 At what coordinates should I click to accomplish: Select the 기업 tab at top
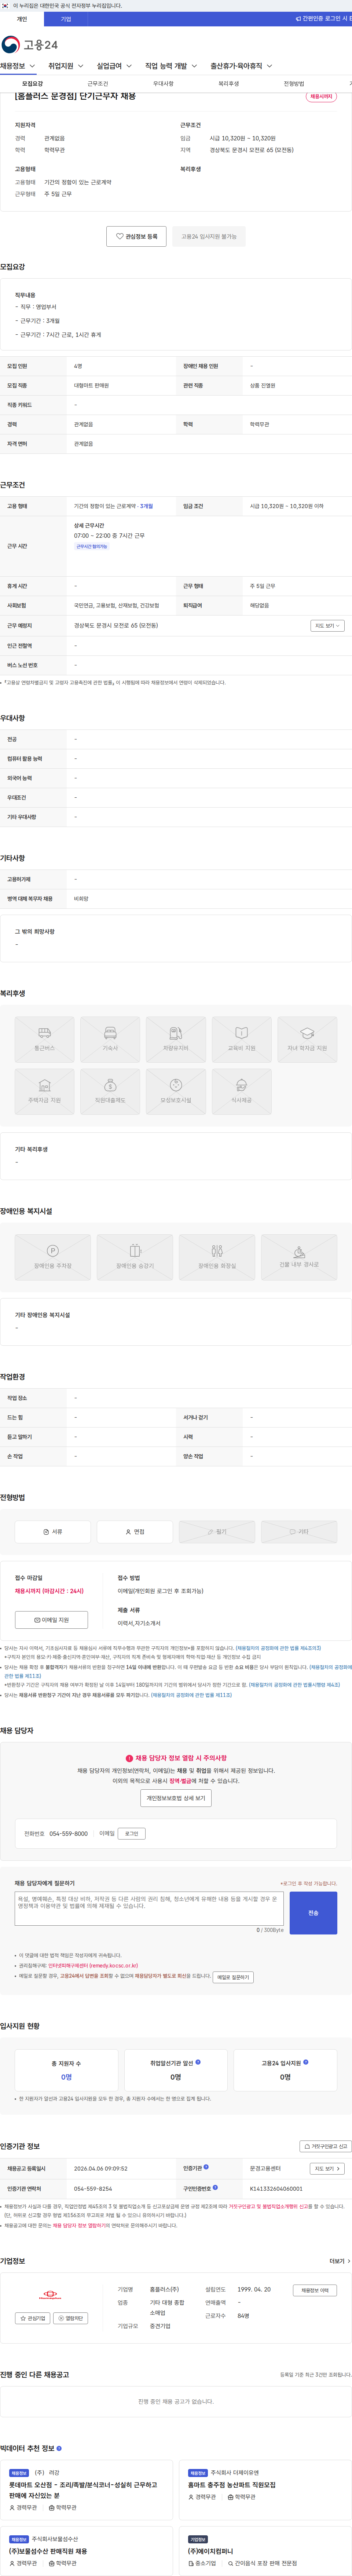click(66, 19)
